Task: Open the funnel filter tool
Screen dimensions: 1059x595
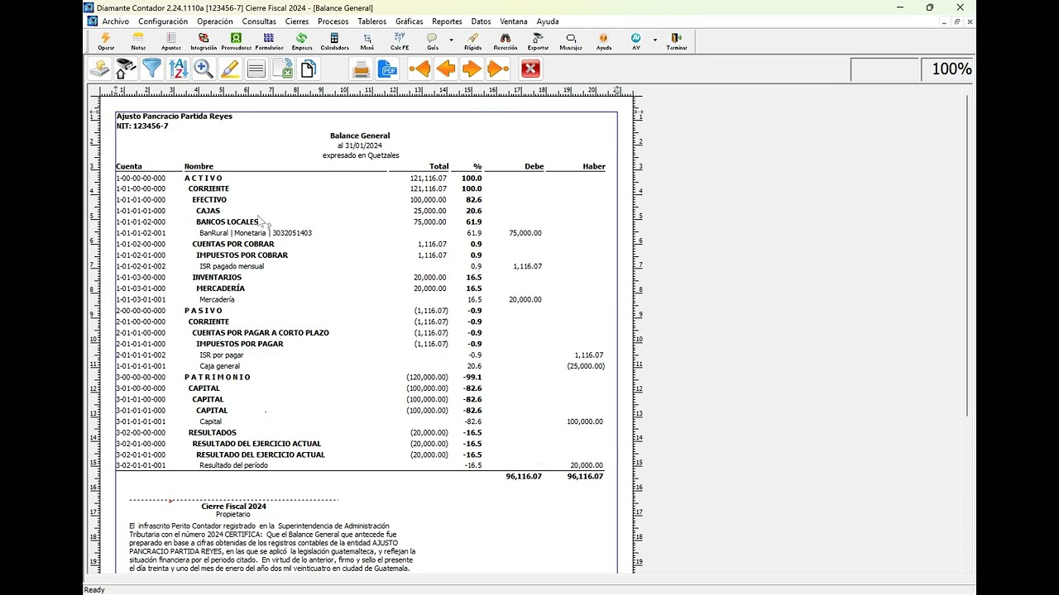Action: 152,69
